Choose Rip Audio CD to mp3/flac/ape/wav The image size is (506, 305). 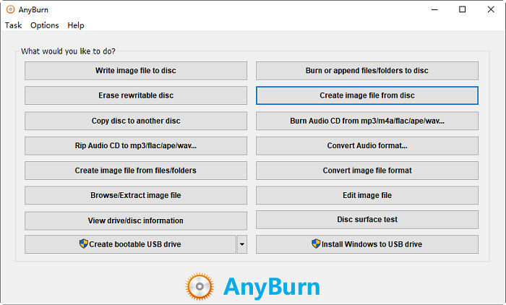pyautogui.click(x=136, y=145)
